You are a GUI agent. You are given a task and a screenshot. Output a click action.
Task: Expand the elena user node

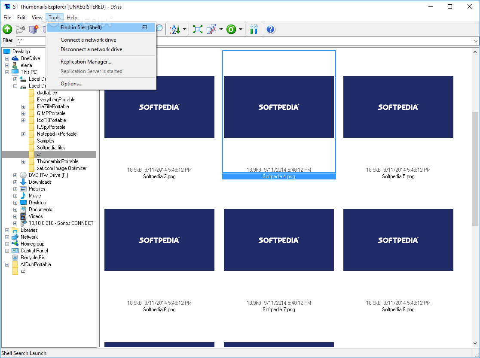pos(7,65)
